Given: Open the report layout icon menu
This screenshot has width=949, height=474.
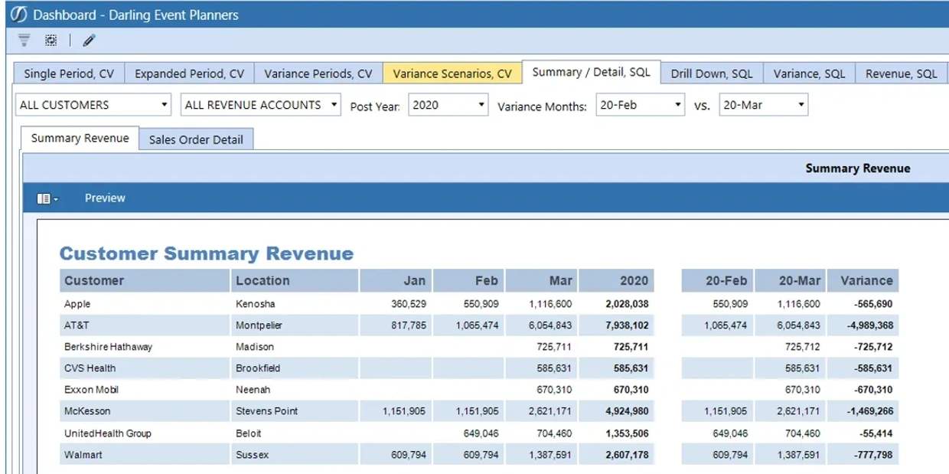Looking at the screenshot, I should coord(47,198).
